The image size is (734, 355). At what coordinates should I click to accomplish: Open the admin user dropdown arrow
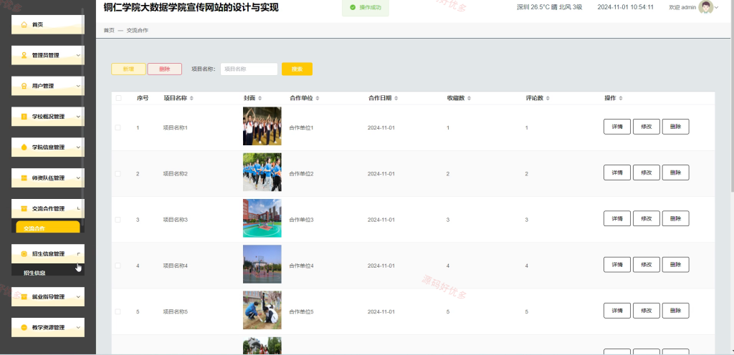point(716,7)
